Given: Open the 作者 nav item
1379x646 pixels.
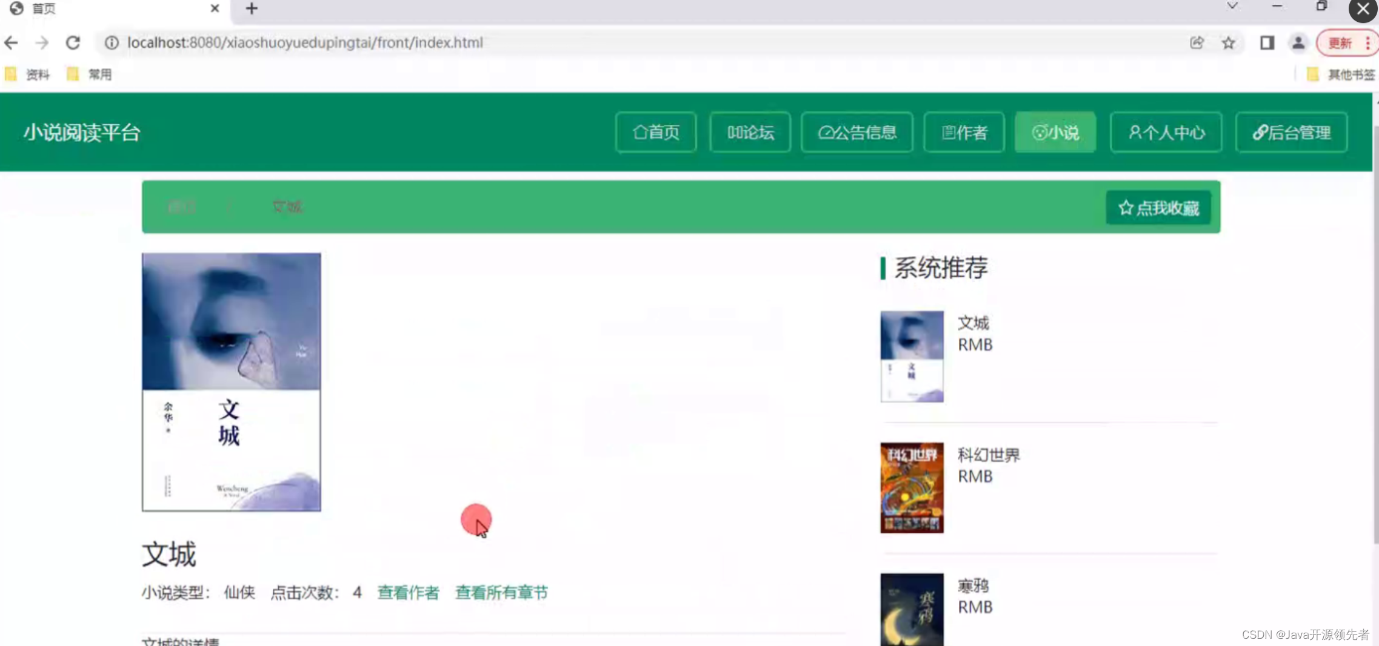Looking at the screenshot, I should (964, 133).
